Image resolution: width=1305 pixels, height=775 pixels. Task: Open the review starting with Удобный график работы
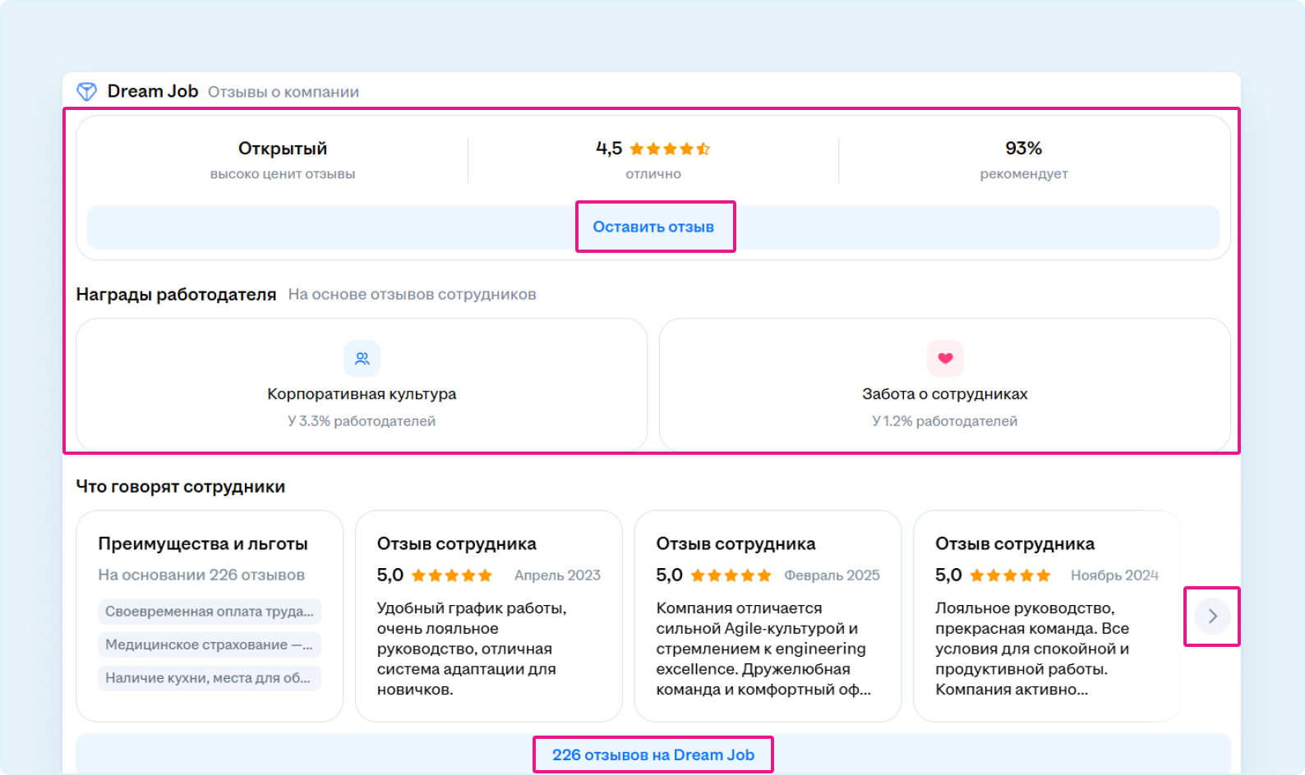click(x=488, y=649)
